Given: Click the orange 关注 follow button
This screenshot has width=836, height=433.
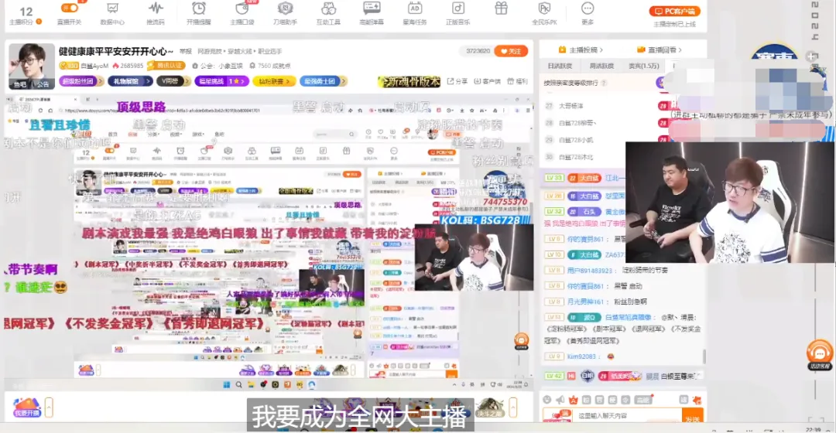Looking at the screenshot, I should (511, 51).
